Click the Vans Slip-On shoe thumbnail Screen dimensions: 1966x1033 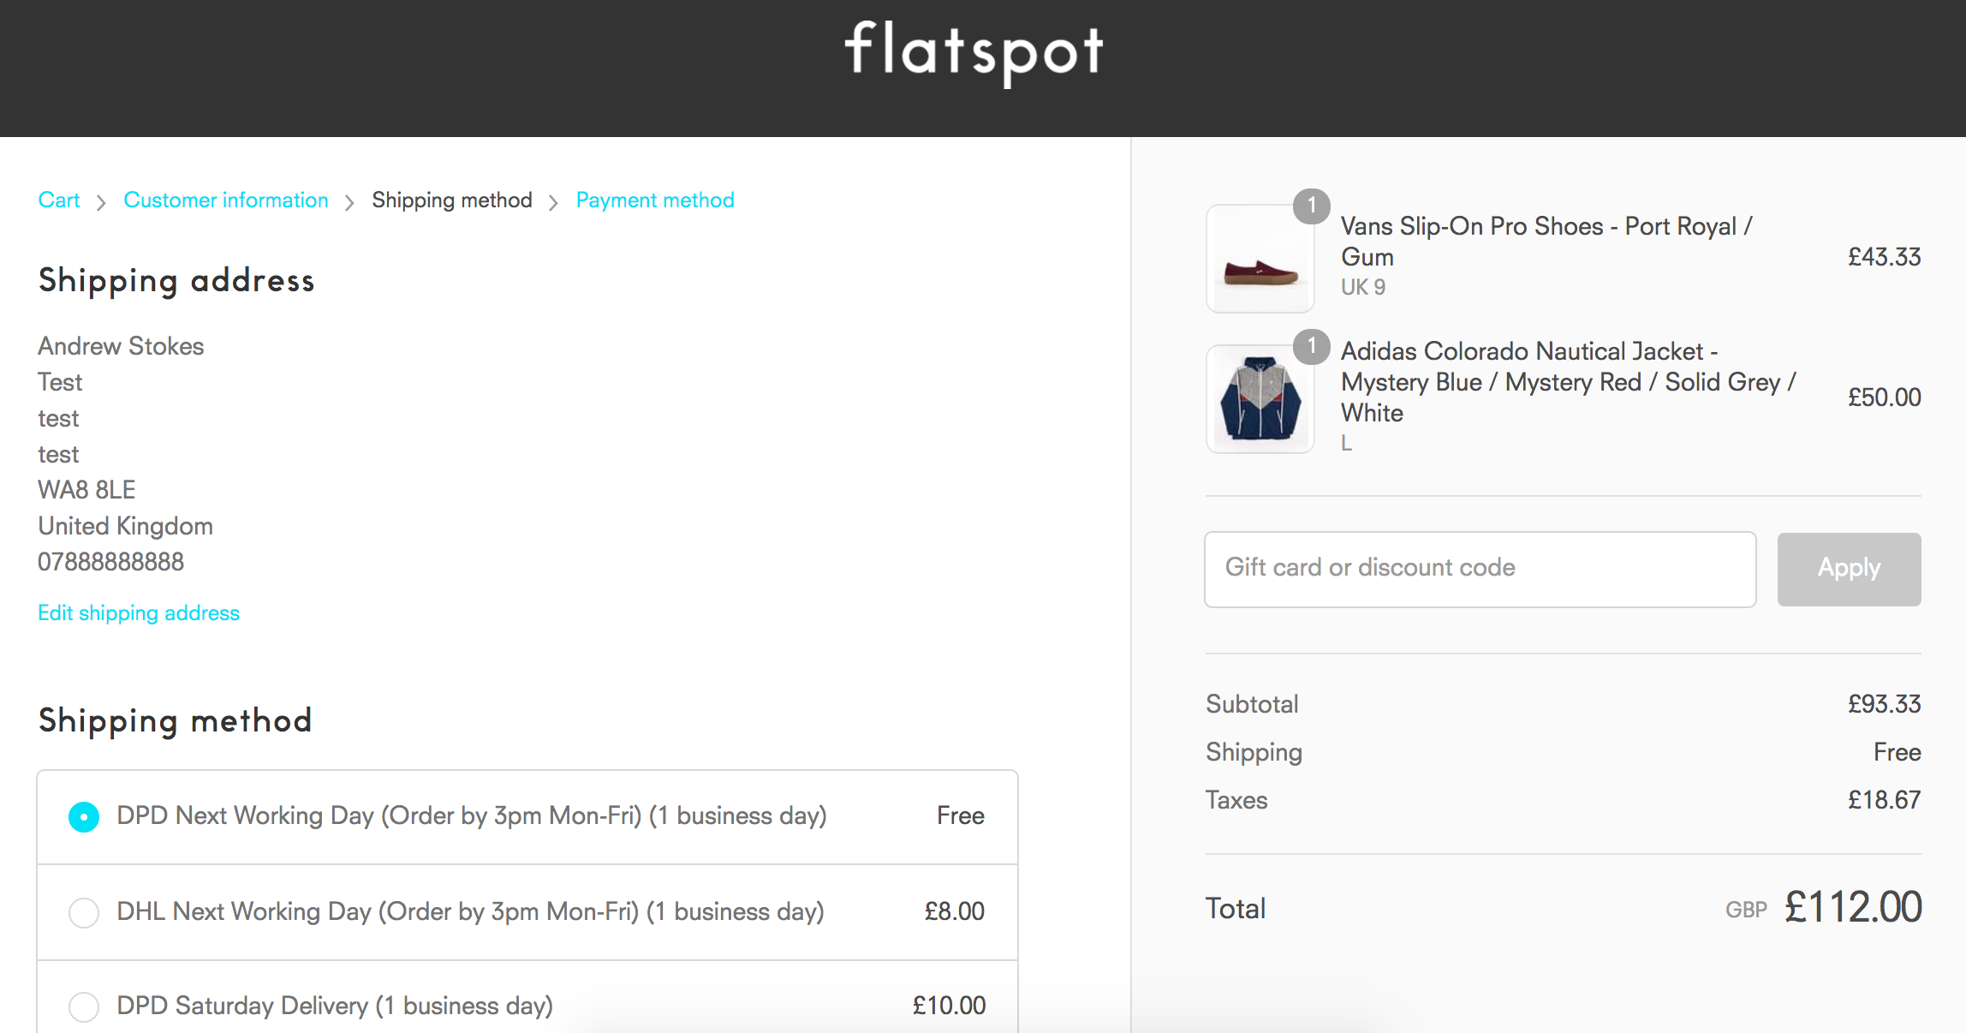coord(1260,259)
